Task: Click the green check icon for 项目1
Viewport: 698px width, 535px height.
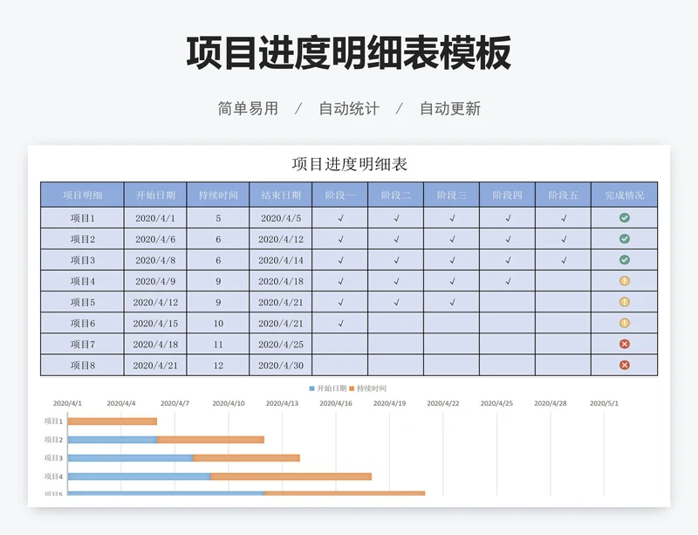Action: 625,218
